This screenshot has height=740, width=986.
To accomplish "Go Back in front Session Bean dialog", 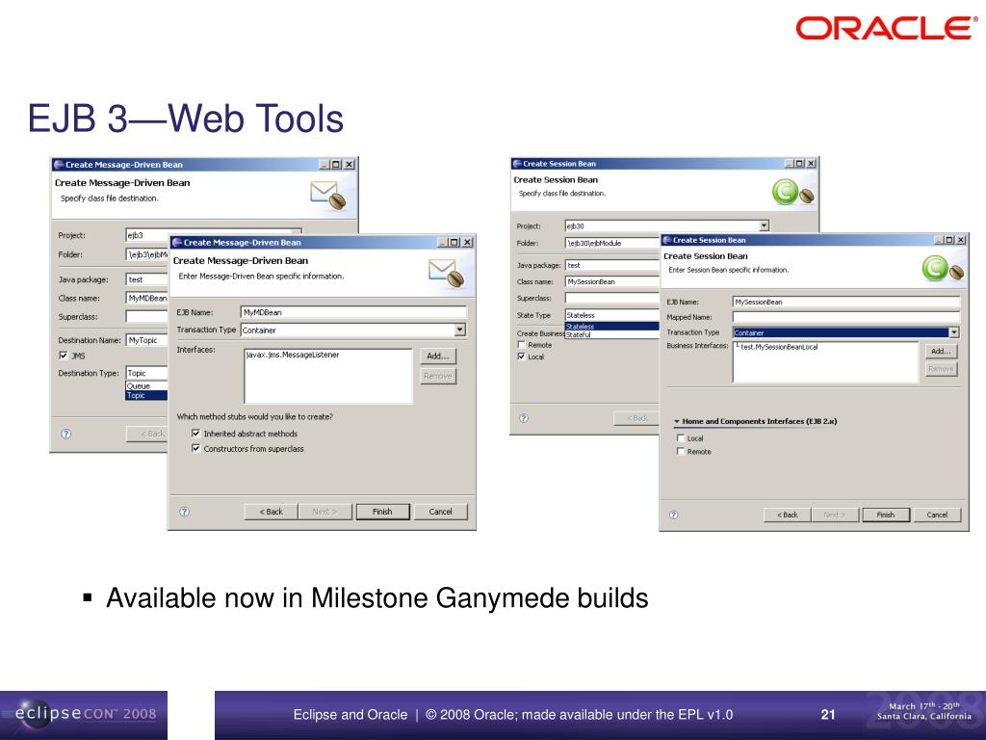I will (x=788, y=515).
